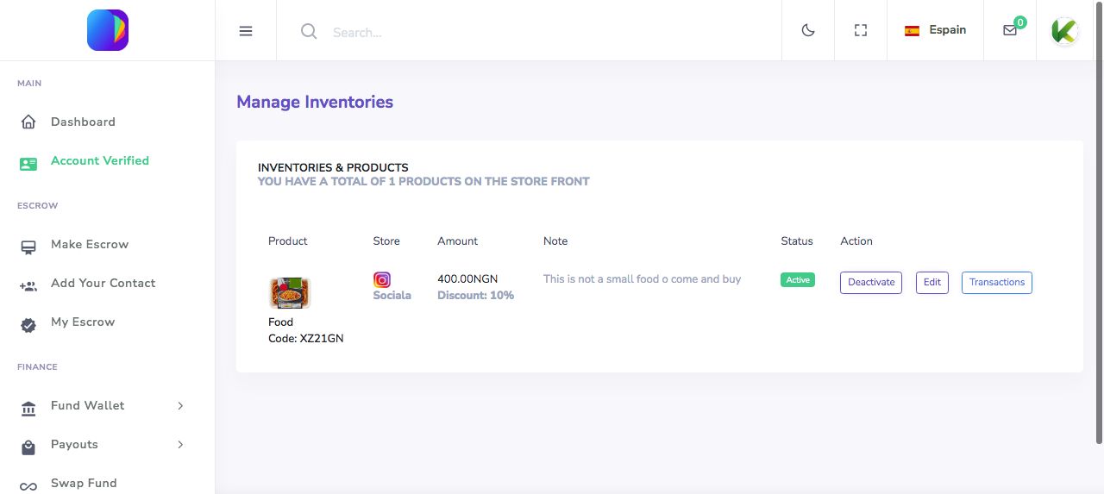Viewport: 1104px width, 494px height.
Task: Open Make Escrow page
Action: coord(89,245)
